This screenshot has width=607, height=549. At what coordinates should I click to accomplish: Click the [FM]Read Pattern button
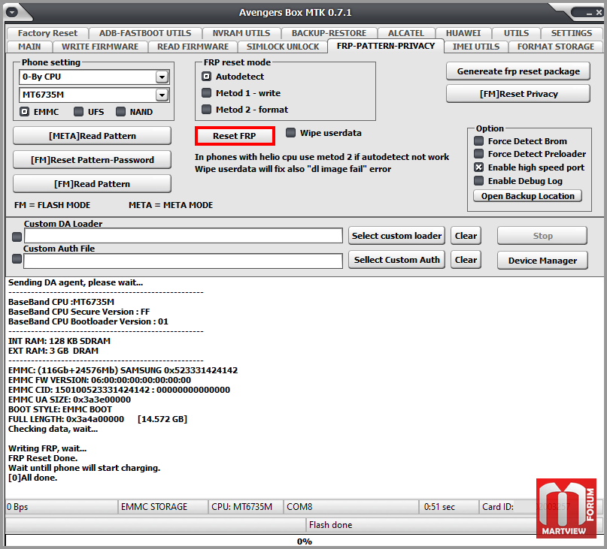pyautogui.click(x=92, y=184)
